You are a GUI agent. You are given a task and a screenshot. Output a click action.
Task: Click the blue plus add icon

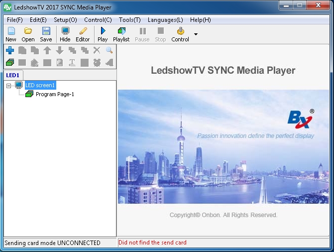pyautogui.click(x=10, y=50)
